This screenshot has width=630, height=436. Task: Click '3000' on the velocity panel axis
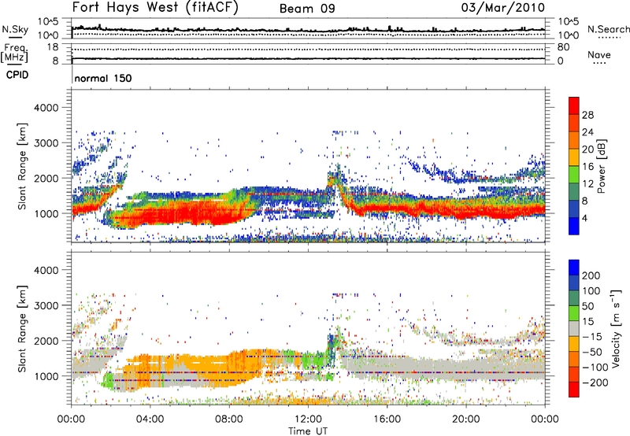[x=46, y=305]
